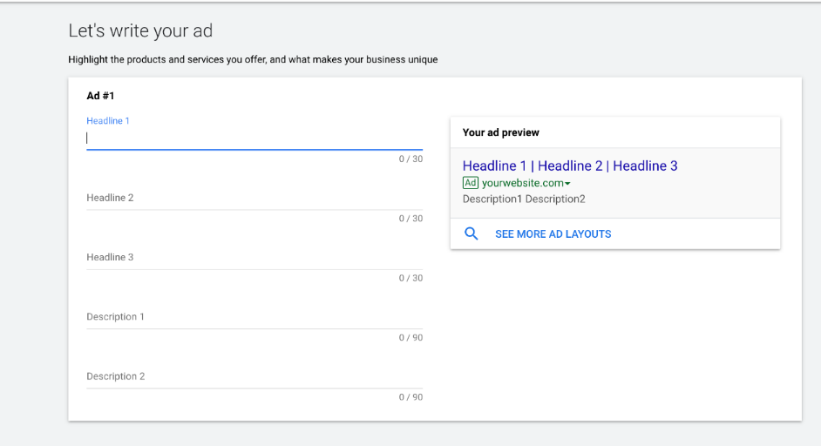
Task: Click the 'Let's write your ad' heading
Action: (140, 30)
